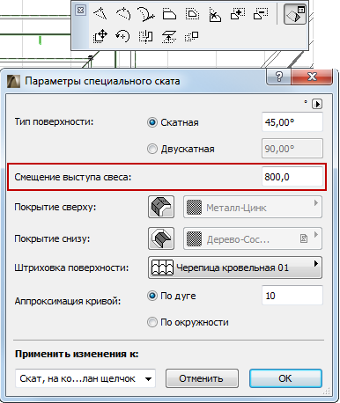Select the Rotate tool in pet palette
The image size is (340, 403).
[x=123, y=36]
